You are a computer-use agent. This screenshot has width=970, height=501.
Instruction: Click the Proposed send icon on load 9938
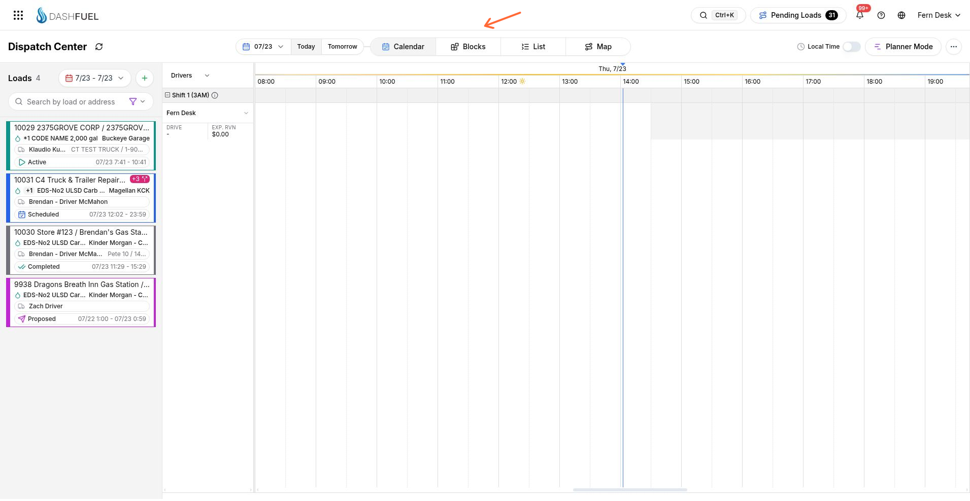[x=22, y=319]
